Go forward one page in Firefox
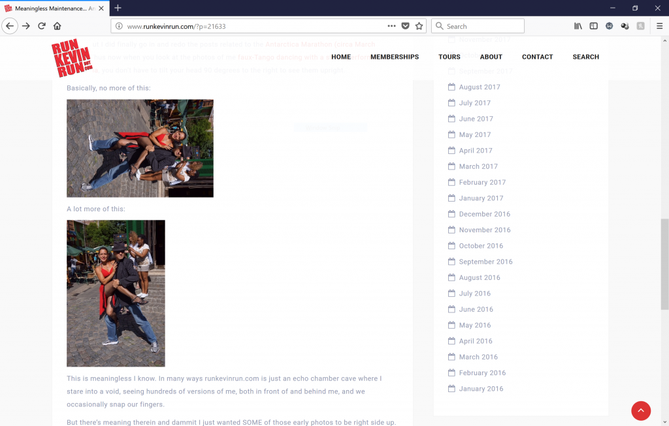 tap(26, 26)
